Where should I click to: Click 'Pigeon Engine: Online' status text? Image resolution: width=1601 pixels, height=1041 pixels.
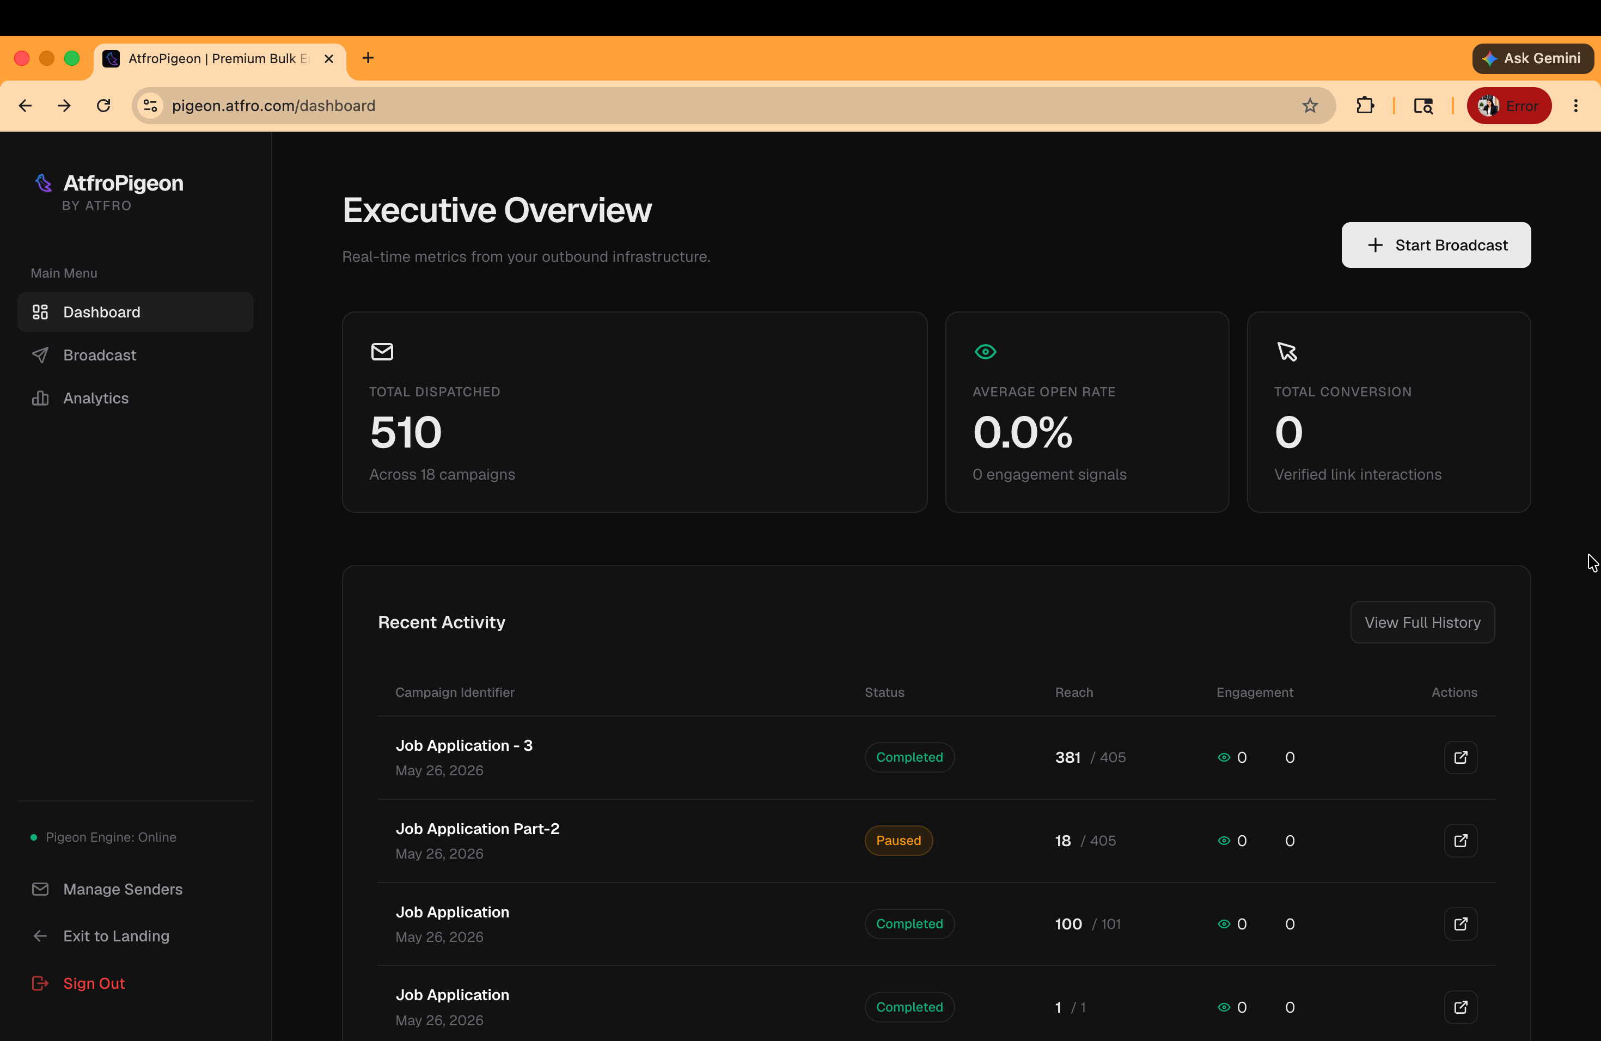point(111,837)
